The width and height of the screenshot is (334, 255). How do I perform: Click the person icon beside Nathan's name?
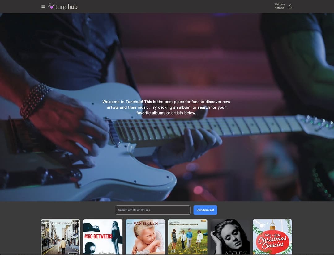click(x=290, y=6)
